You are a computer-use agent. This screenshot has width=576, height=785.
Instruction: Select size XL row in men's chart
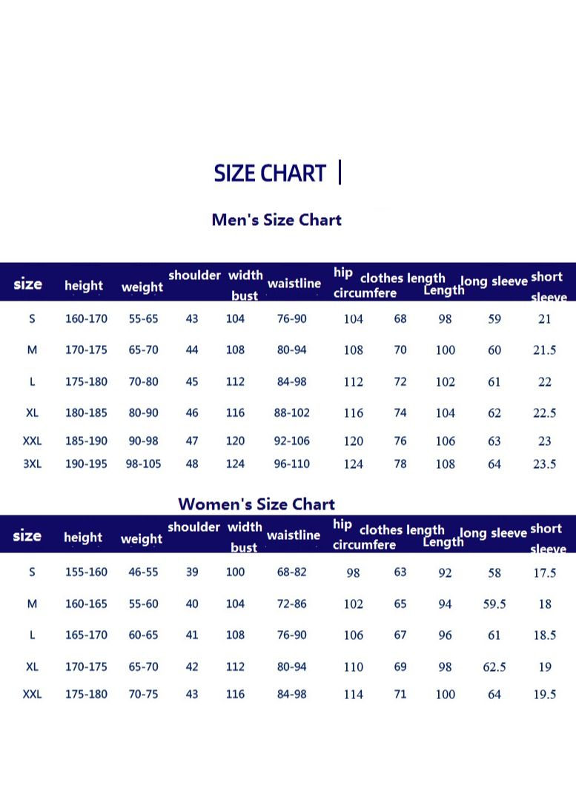(x=288, y=413)
